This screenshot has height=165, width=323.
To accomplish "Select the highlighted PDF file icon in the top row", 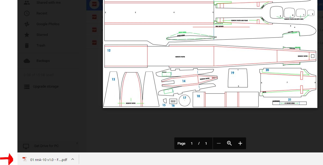I will (x=94, y=4).
